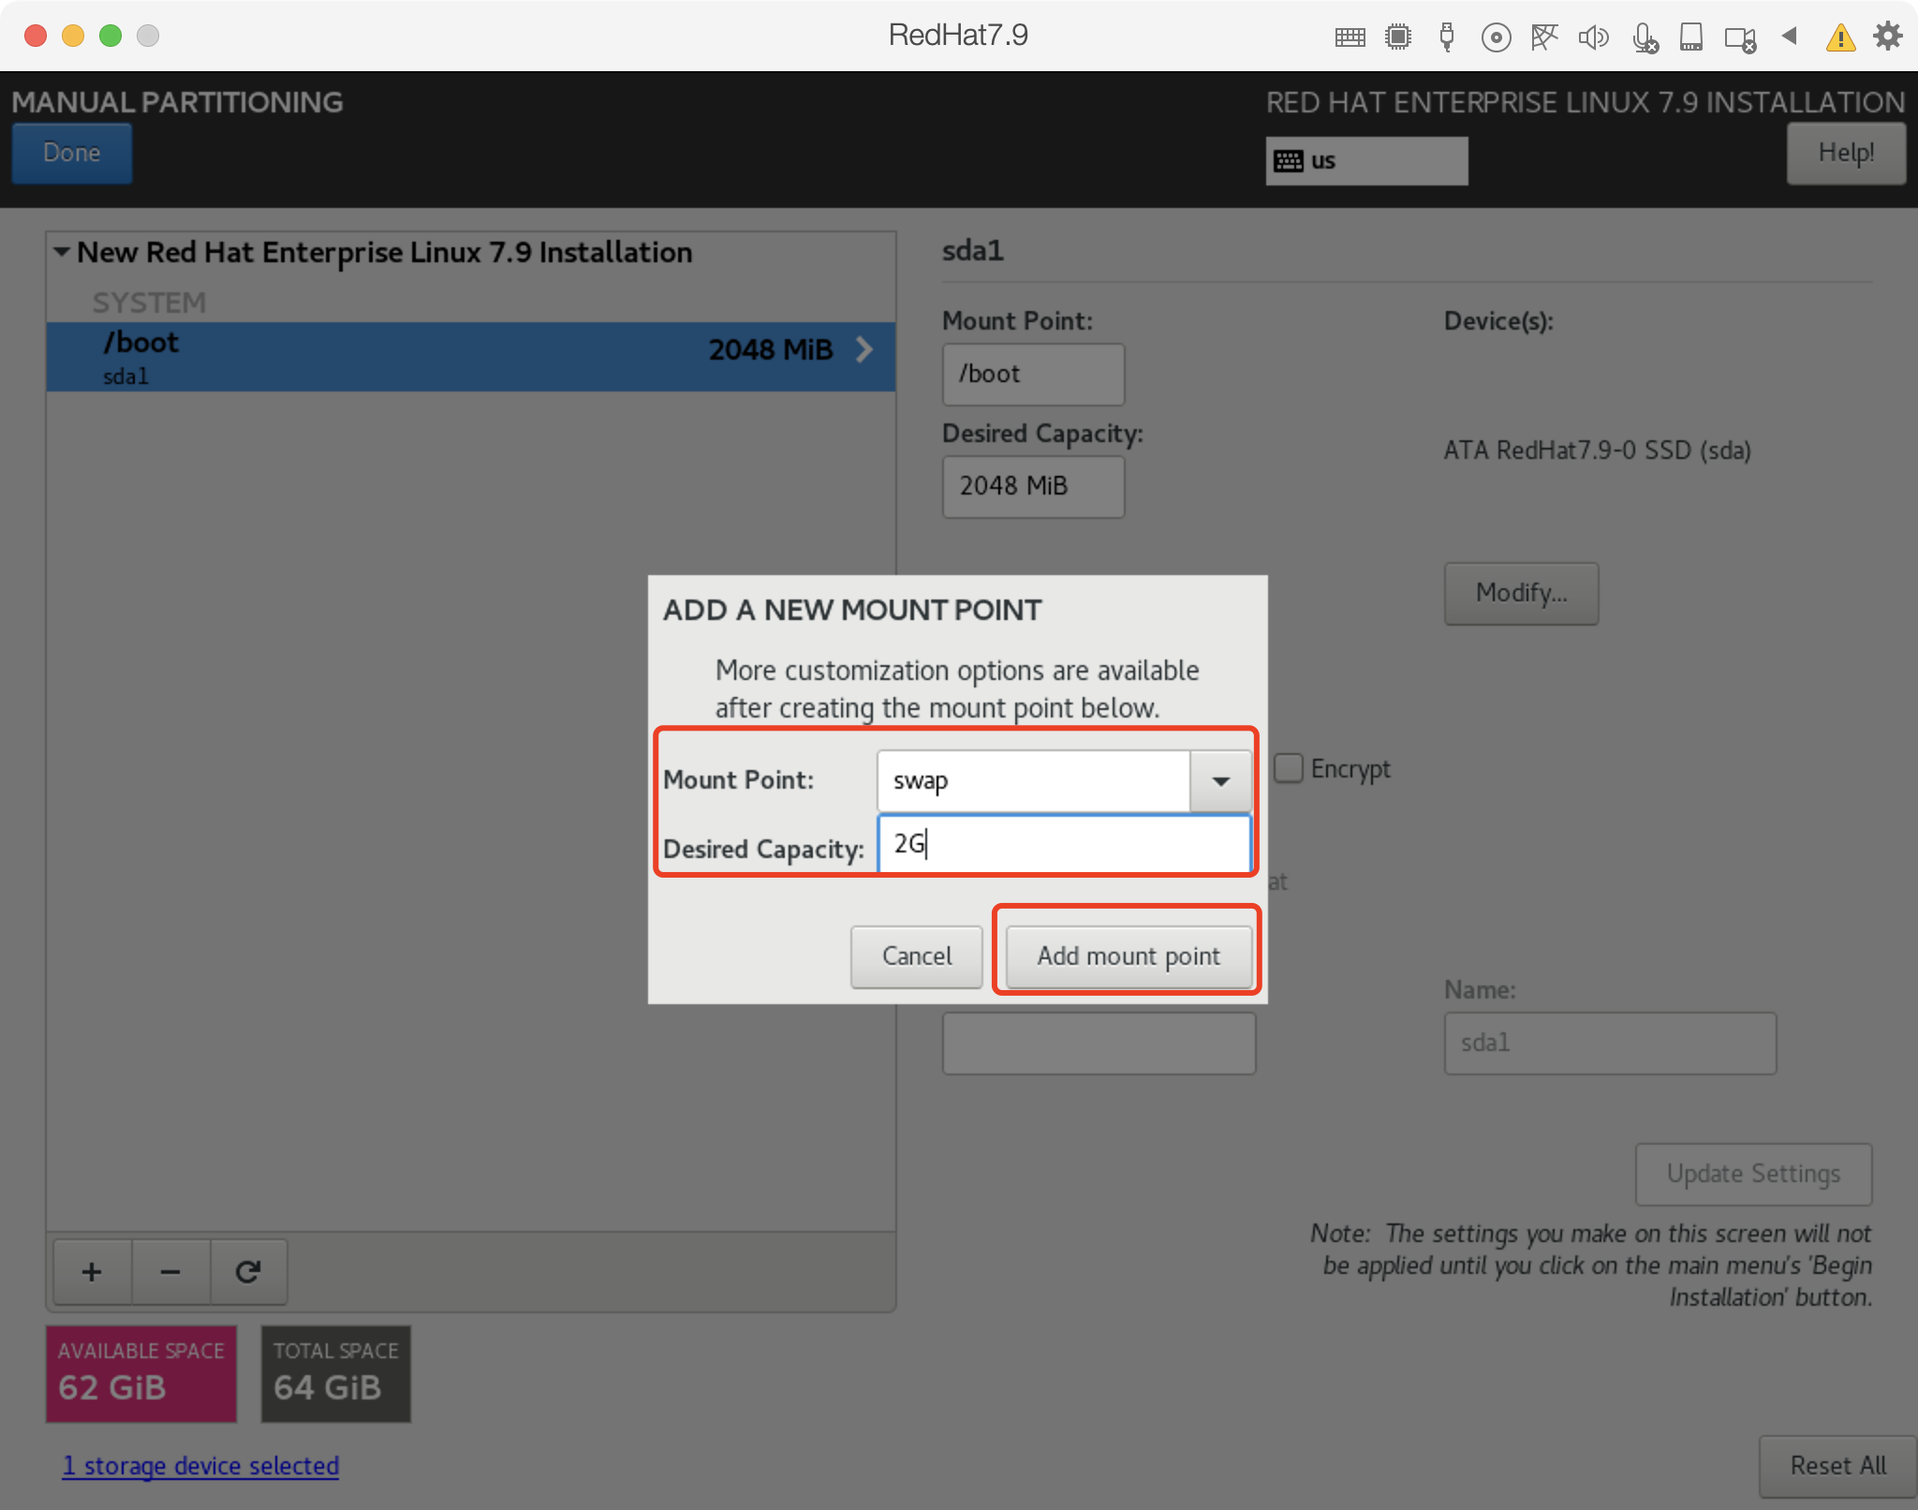This screenshot has width=1918, height=1510.
Task: Open the VM settings gear icon
Action: (1887, 37)
